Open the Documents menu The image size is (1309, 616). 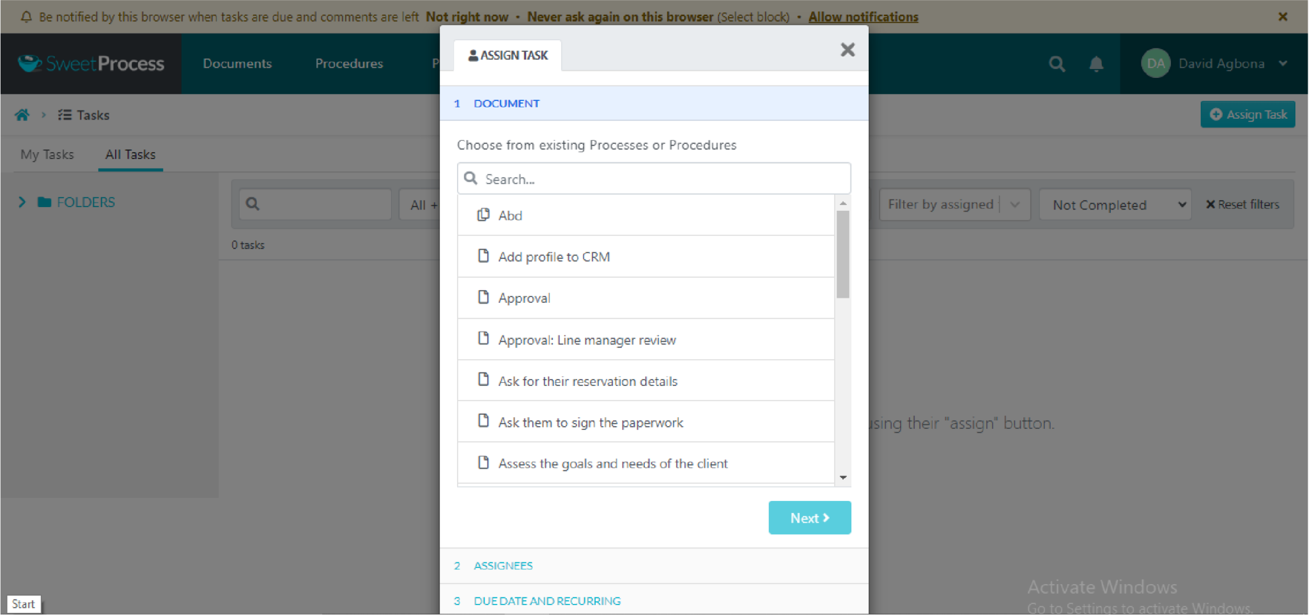[x=237, y=63]
